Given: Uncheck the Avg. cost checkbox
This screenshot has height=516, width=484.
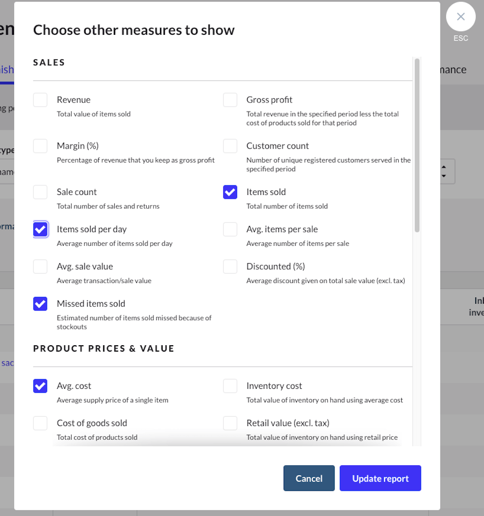Looking at the screenshot, I should click(x=40, y=386).
